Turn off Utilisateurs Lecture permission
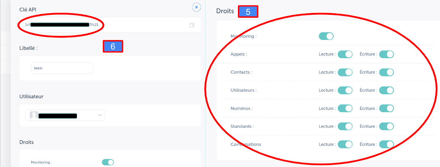 345,90
